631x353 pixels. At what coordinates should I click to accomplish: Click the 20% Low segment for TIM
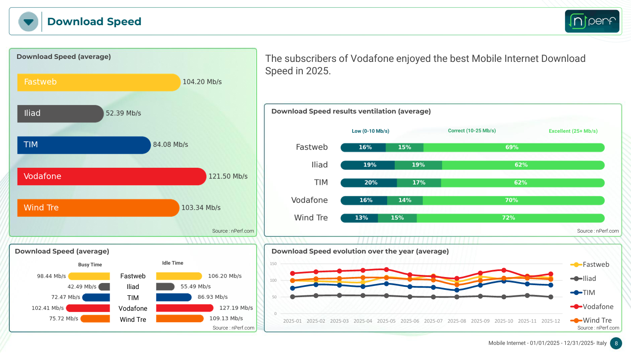pos(369,183)
